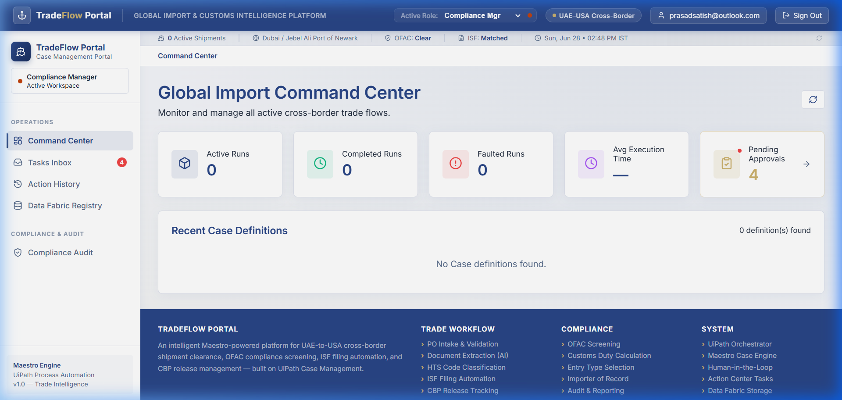This screenshot has width=842, height=400.
Task: Click the prasadsatish@outlook.com account button
Action: pyautogui.click(x=709, y=15)
